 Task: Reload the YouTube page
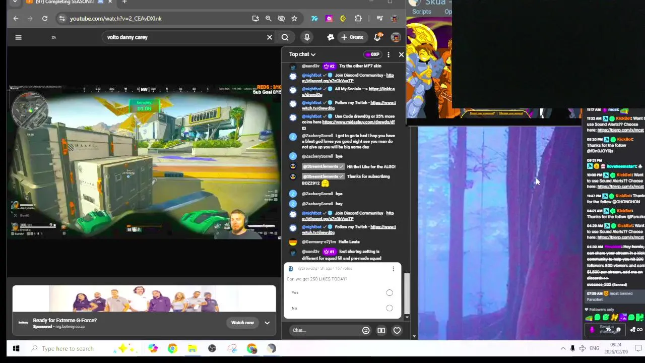[45, 19]
